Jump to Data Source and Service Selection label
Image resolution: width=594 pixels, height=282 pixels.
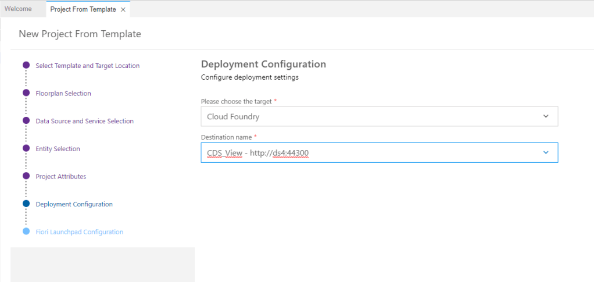click(x=85, y=121)
